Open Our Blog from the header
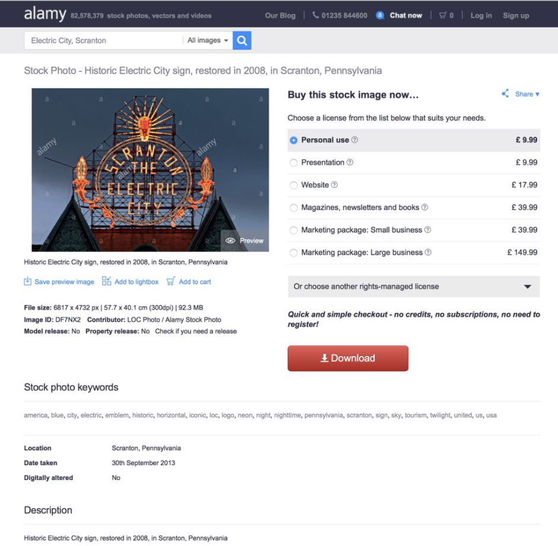 (x=280, y=15)
